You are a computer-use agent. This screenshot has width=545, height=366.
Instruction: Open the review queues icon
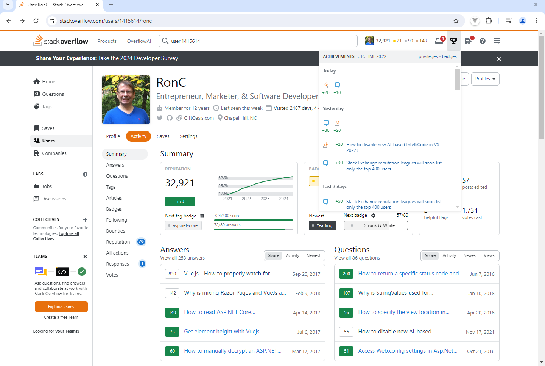click(469, 41)
